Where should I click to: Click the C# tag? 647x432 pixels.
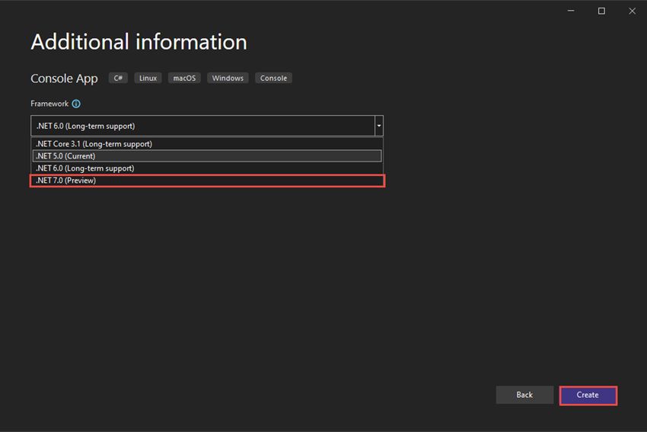118,78
